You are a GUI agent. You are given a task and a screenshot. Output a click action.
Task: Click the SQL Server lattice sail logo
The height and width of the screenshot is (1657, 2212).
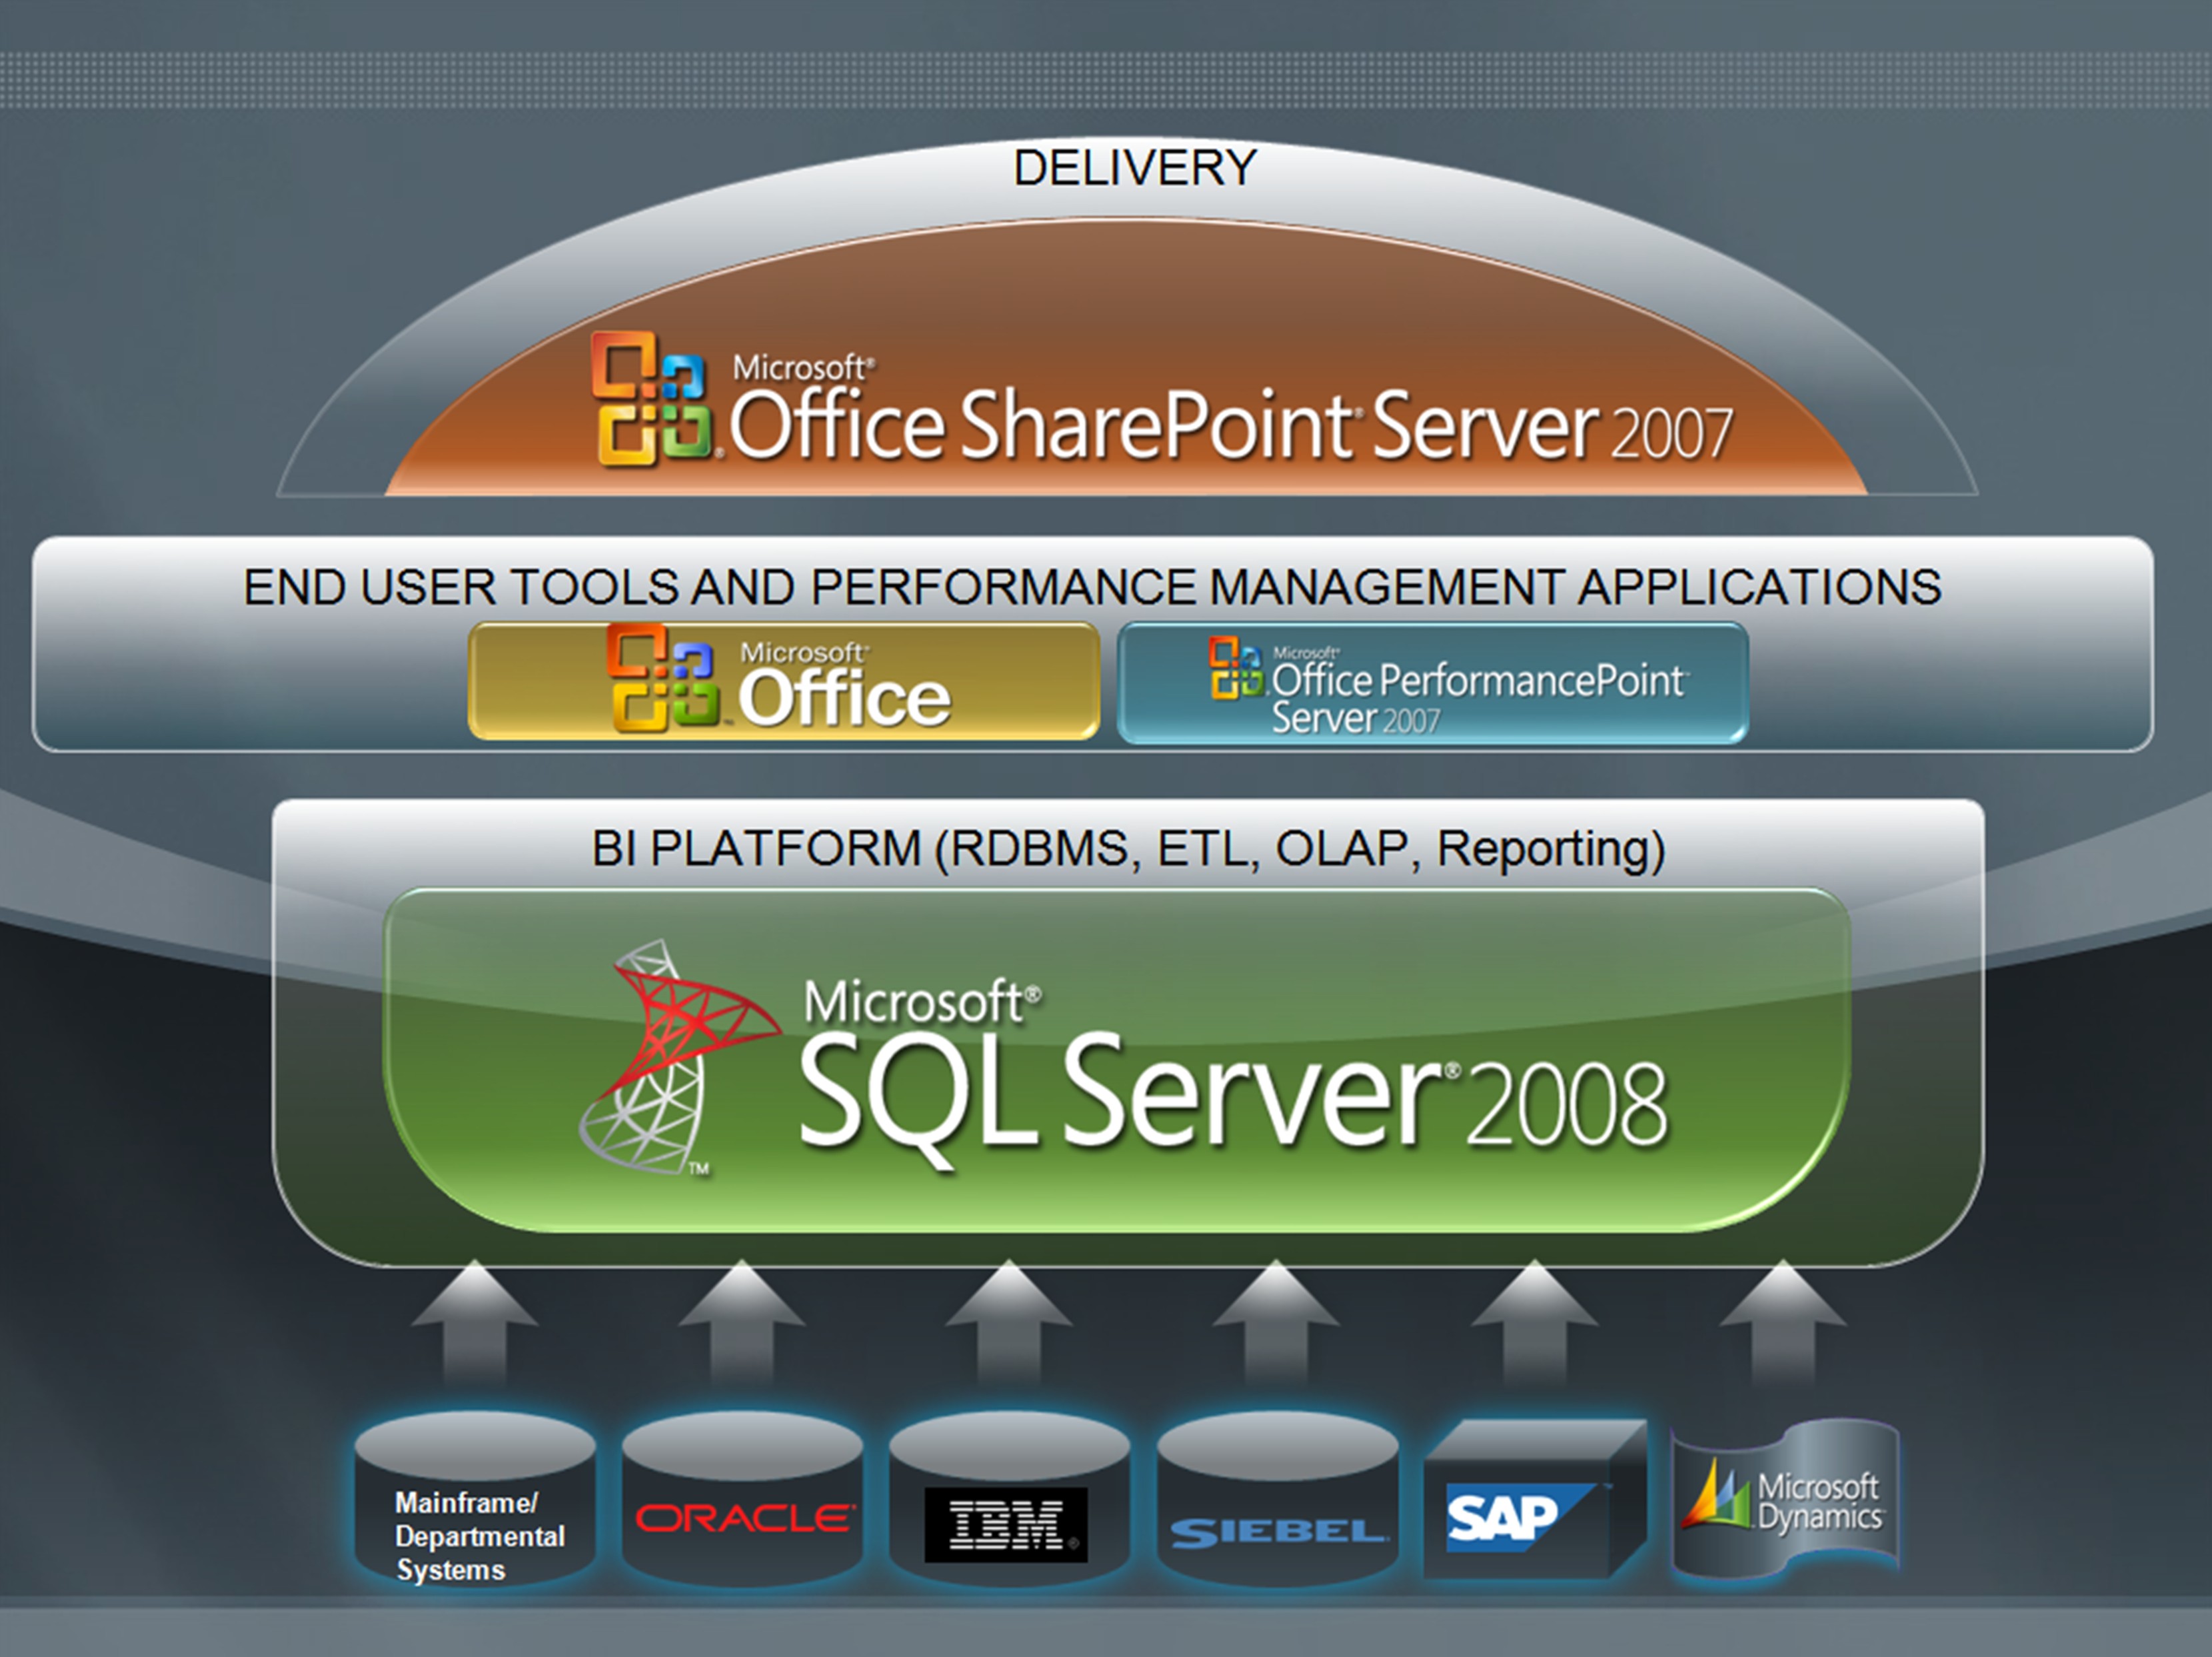(x=680, y=1056)
